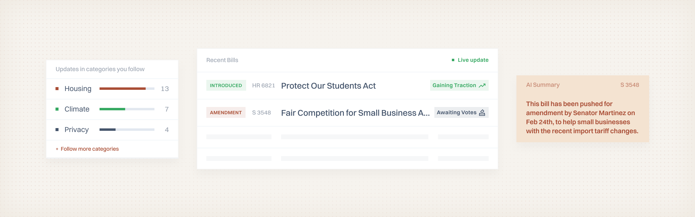This screenshot has height=217, width=695.
Task: Click the green Live update indicator dot
Action: click(x=452, y=60)
